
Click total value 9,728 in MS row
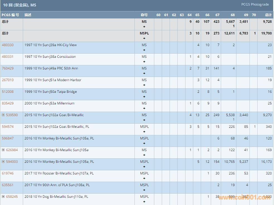point(267,22)
